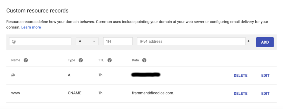
Task: Select the www record name cell
Action: (x=15, y=93)
